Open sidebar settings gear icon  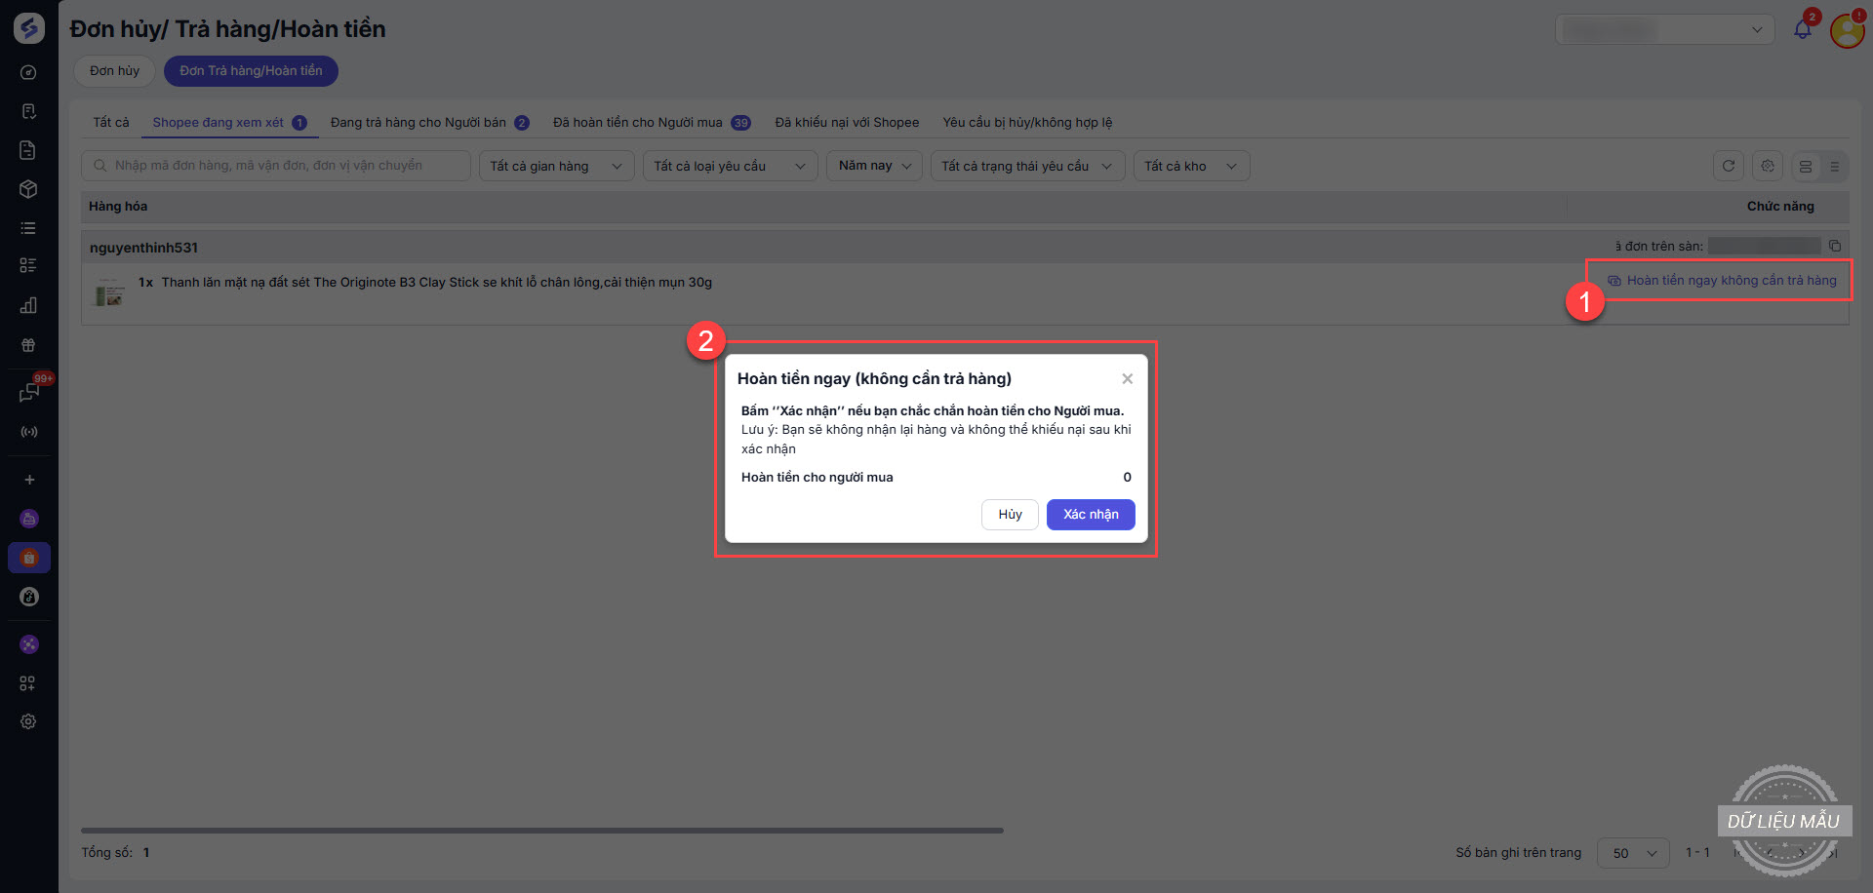pyautogui.click(x=28, y=721)
